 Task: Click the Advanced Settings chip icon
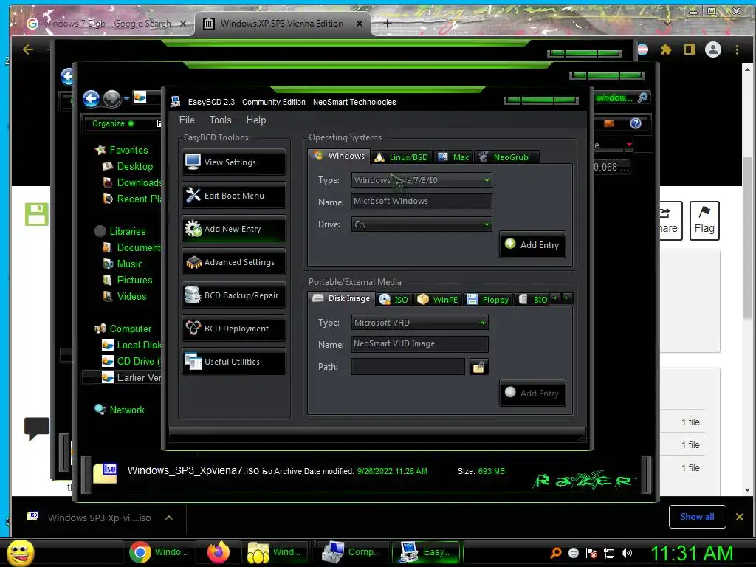point(193,262)
